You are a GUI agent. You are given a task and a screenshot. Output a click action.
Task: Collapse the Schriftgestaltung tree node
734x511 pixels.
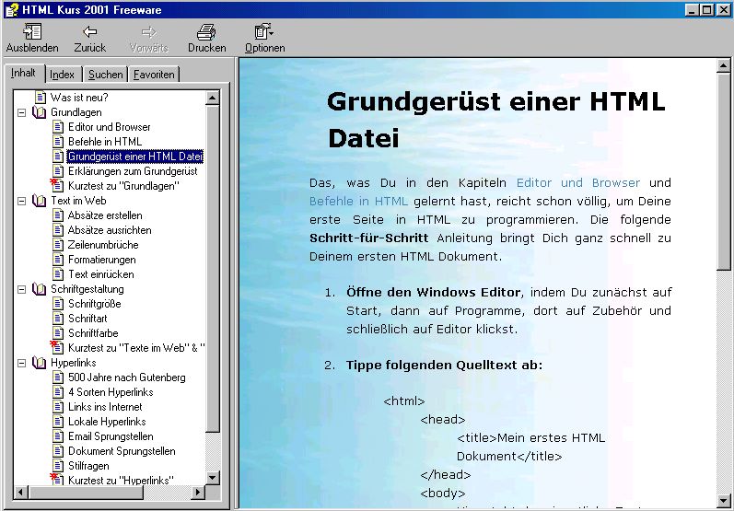(x=21, y=289)
